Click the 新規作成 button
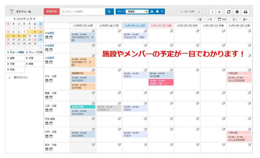The height and width of the screenshot is (158, 260). coord(51,12)
